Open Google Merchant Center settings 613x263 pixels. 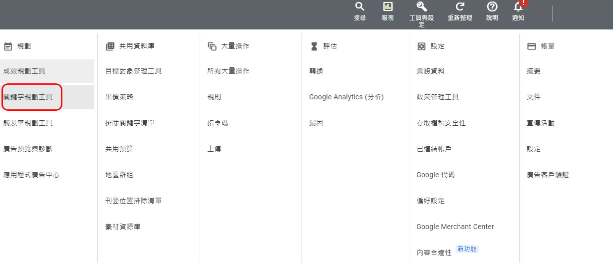pyautogui.click(x=455, y=227)
